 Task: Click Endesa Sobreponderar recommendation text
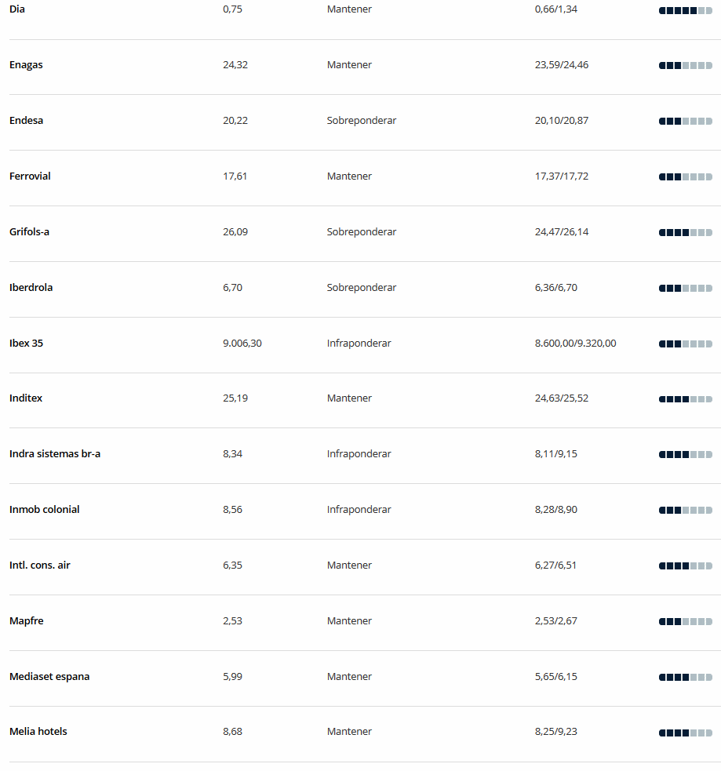coord(362,121)
